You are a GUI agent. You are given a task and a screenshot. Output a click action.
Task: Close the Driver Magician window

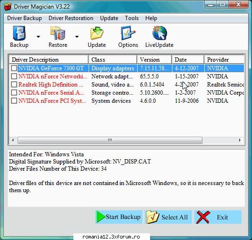(x=238, y=4)
